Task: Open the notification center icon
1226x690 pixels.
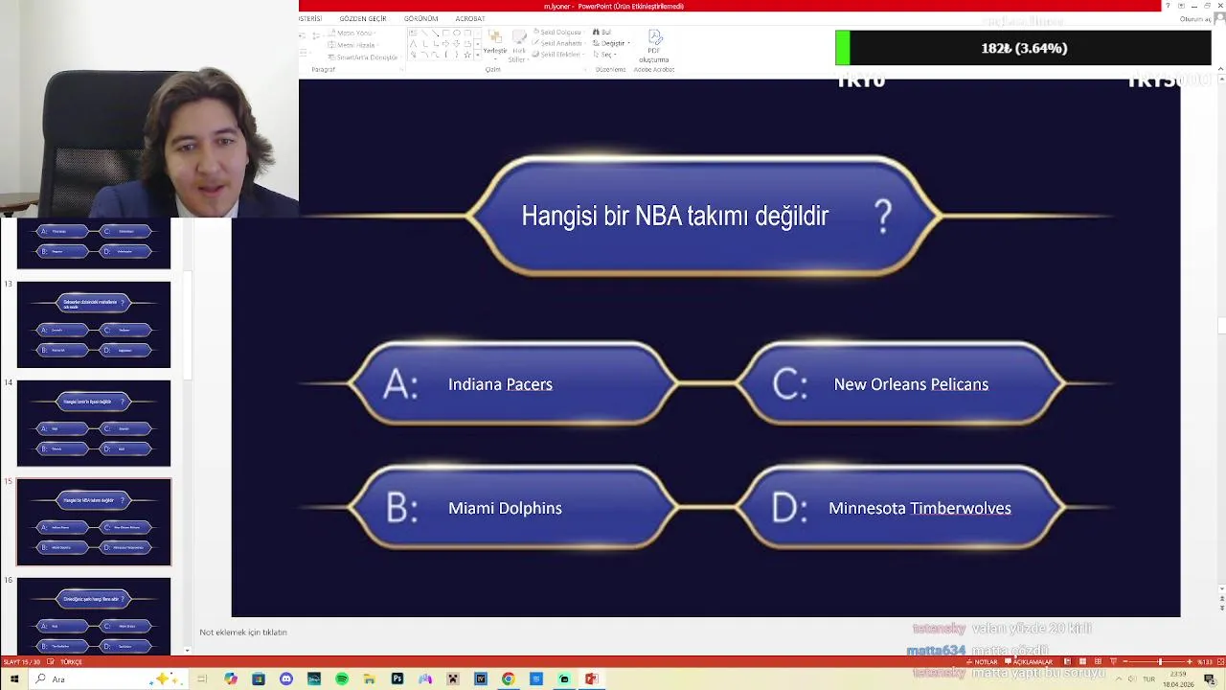Action: [x=1209, y=678]
